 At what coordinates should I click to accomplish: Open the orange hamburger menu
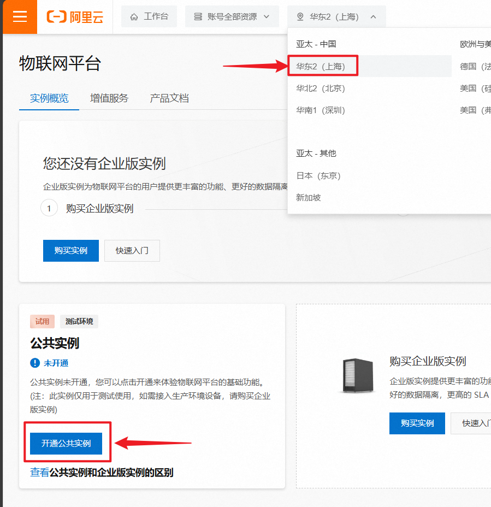(20, 16)
